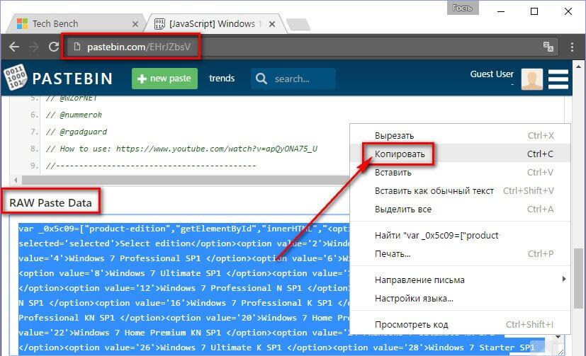Click the Guest User label
The height and width of the screenshot is (356, 586).
492,74
